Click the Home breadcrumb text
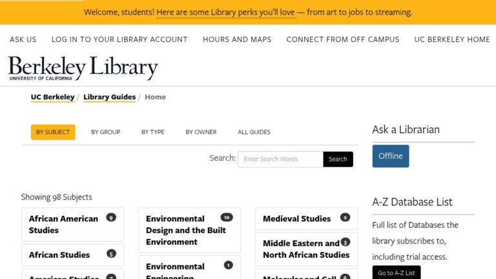 tap(155, 97)
